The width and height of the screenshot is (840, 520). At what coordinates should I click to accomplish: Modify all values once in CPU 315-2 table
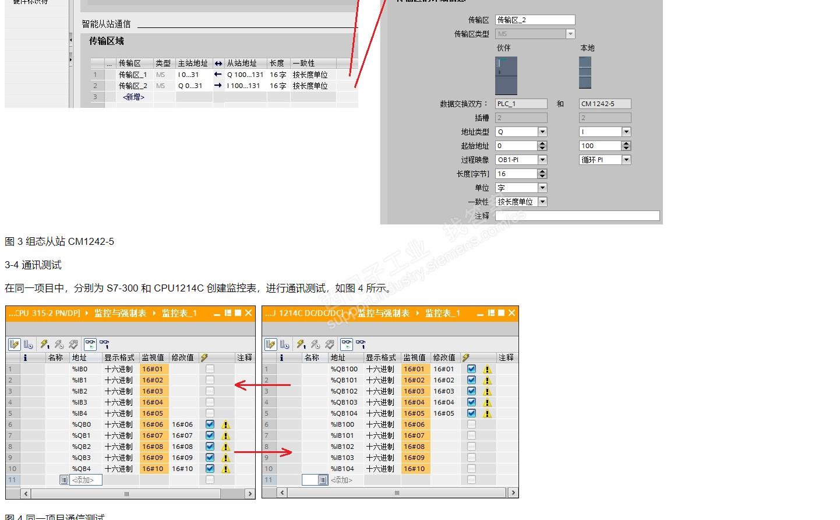[44, 345]
